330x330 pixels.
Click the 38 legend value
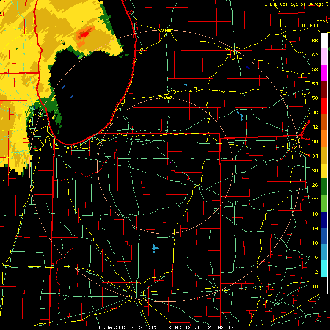pyautogui.click(x=315, y=142)
